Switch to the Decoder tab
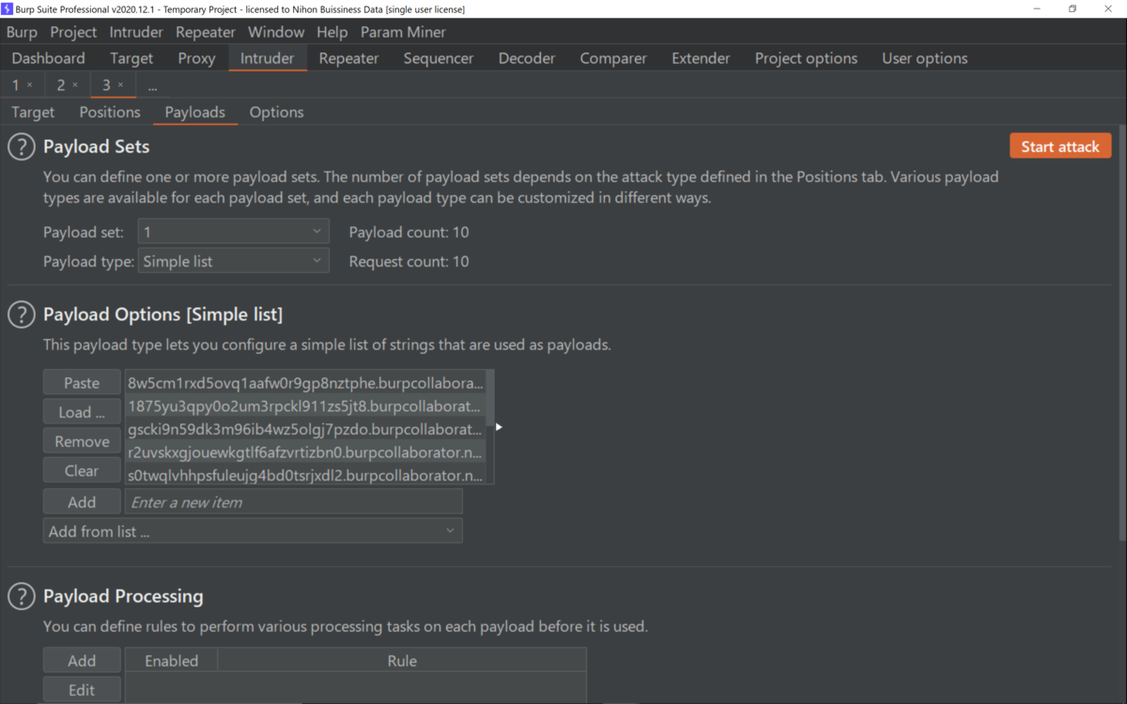The height and width of the screenshot is (704, 1127). (x=527, y=58)
